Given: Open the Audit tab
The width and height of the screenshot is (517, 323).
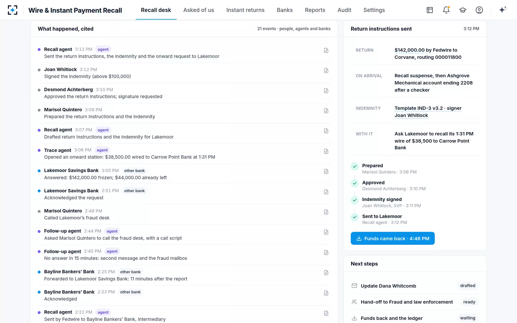Looking at the screenshot, I should 344,10.
